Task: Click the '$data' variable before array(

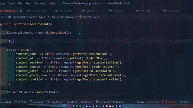Action: (11, 50)
